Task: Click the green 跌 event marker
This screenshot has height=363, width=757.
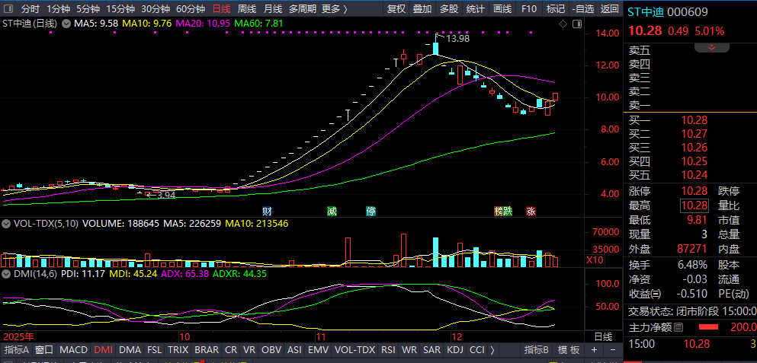Action: [x=508, y=211]
